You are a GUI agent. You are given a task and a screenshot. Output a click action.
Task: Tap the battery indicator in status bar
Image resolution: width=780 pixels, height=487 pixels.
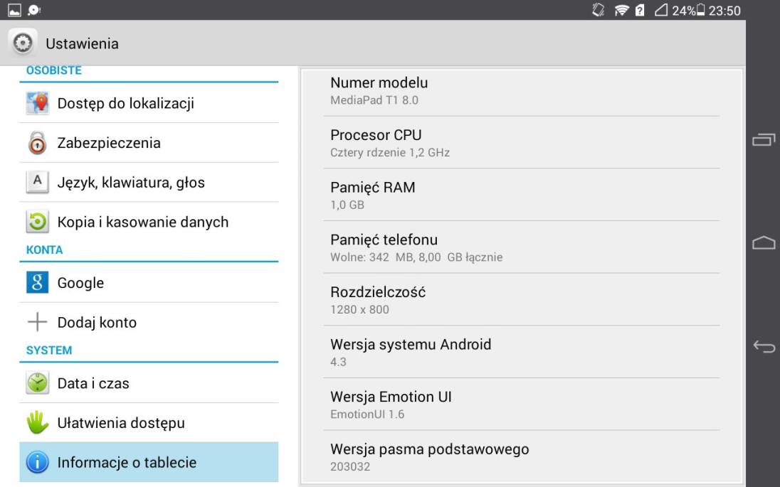pos(700,10)
